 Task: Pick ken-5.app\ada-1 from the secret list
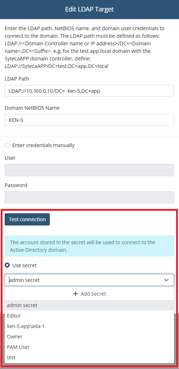tap(89, 326)
